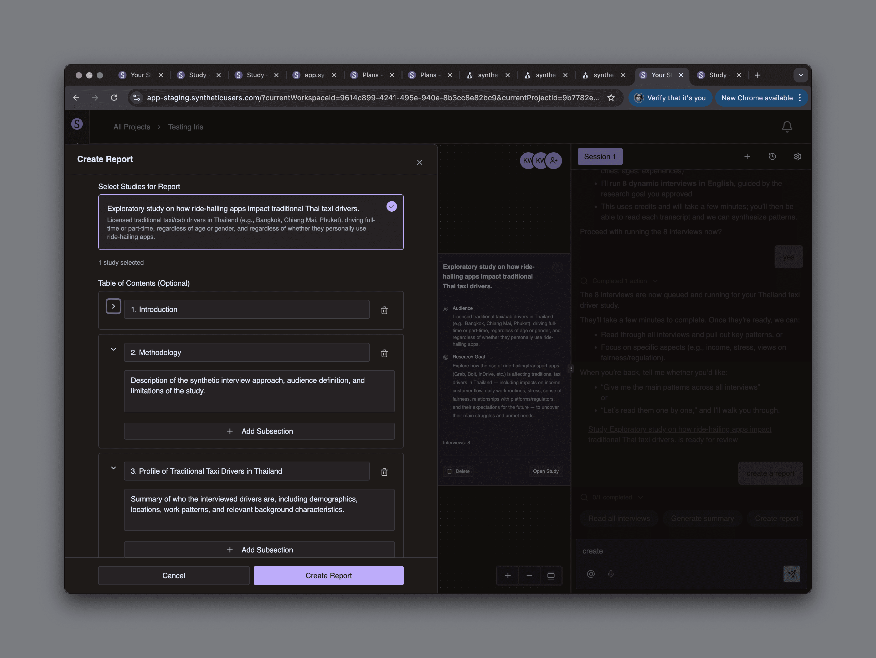This screenshot has width=876, height=658.
Task: Switch to the Session 1 tab
Action: (x=600, y=157)
